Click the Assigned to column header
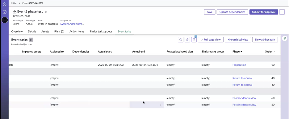This screenshot has height=119, width=289. pyautogui.click(x=57, y=52)
